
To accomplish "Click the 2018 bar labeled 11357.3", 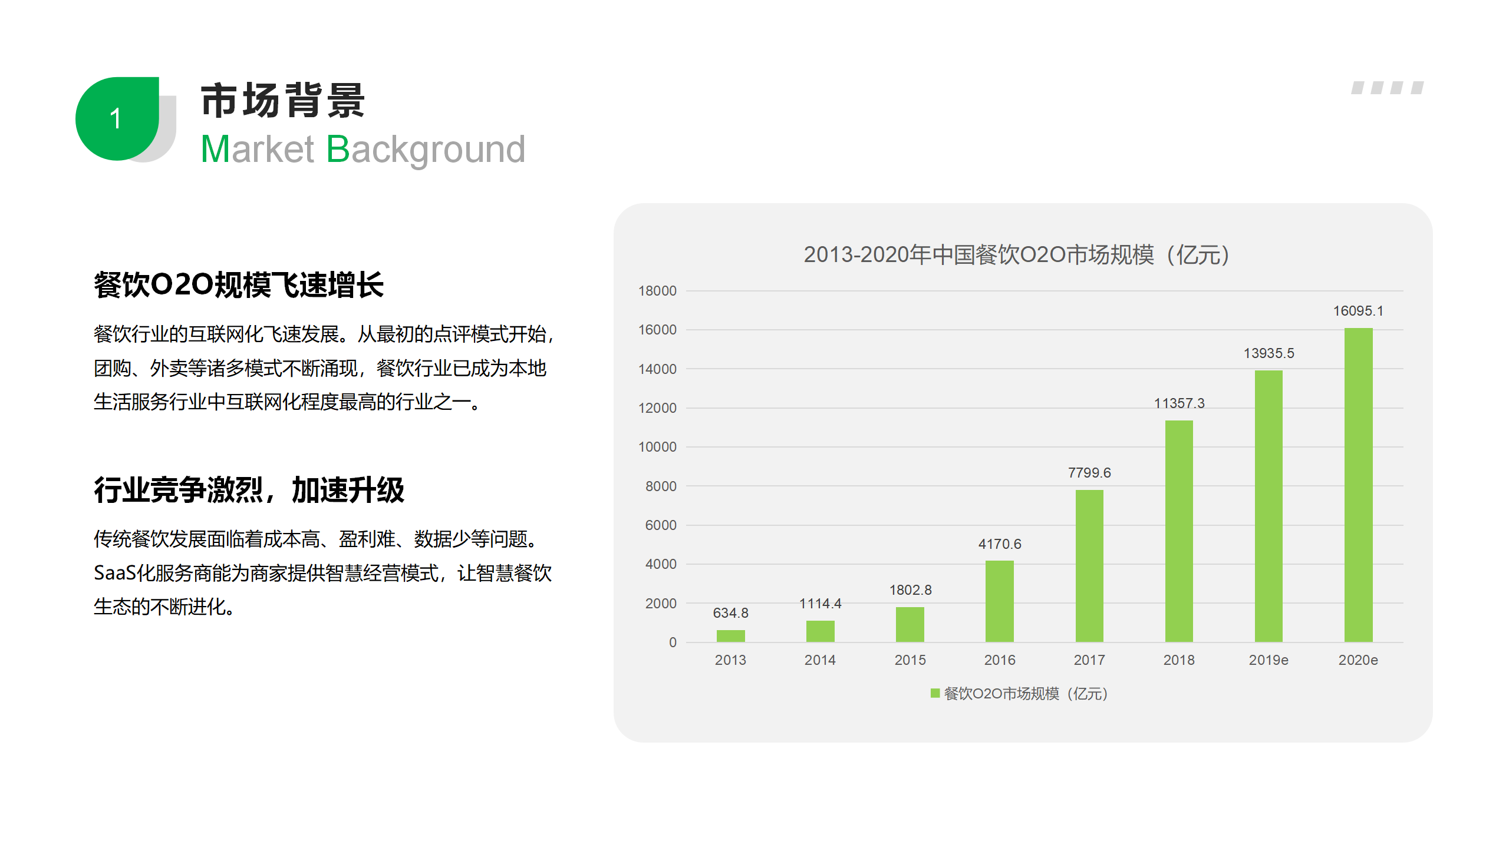I will pyautogui.click(x=1179, y=530).
